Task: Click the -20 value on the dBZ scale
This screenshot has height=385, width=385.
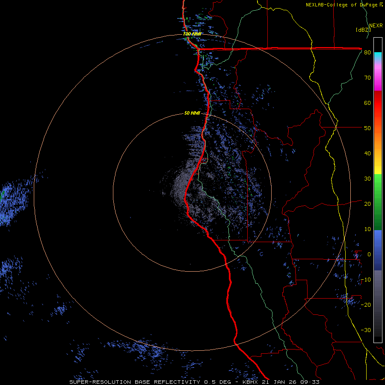Action: tap(366, 305)
